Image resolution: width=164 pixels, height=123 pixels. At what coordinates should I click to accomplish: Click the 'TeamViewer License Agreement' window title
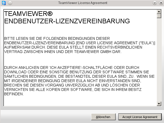click(x=83, y=3)
